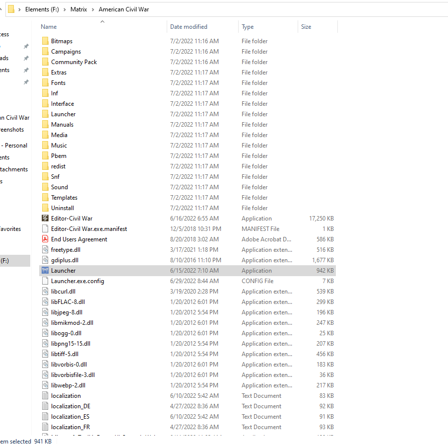Select the Campaigns folder icon
Screen dimensions: 448x447
click(x=45, y=52)
